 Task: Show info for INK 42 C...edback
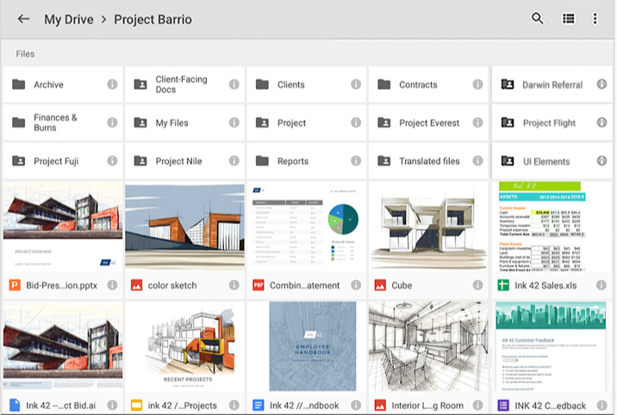click(601, 405)
